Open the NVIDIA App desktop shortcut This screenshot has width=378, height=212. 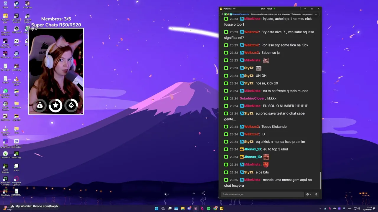tap(17, 155)
